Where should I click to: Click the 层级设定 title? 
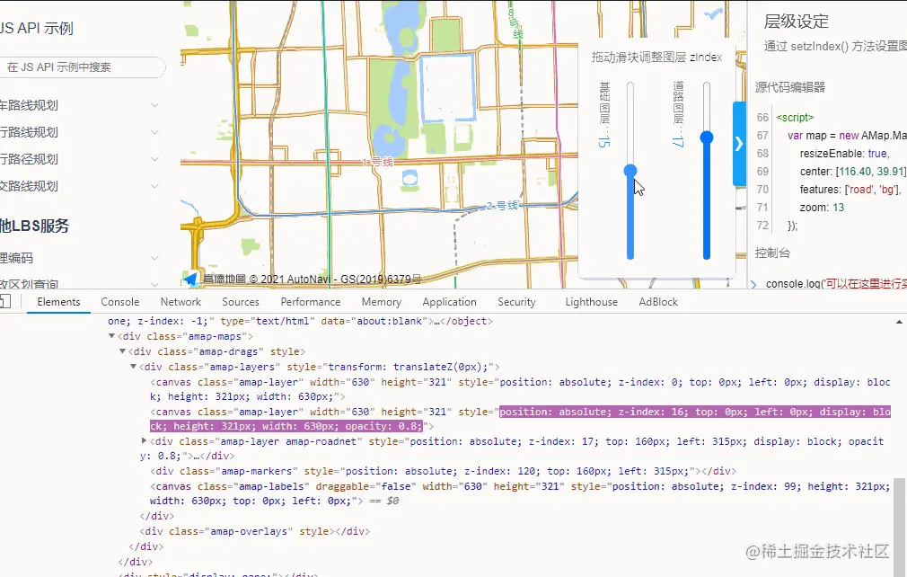[797, 22]
